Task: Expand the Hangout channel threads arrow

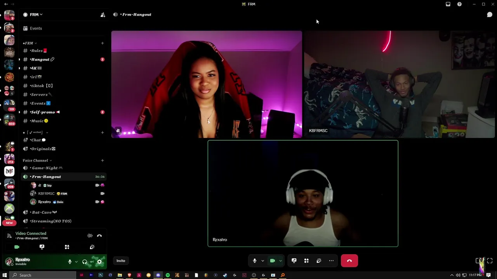Action: 19,59
